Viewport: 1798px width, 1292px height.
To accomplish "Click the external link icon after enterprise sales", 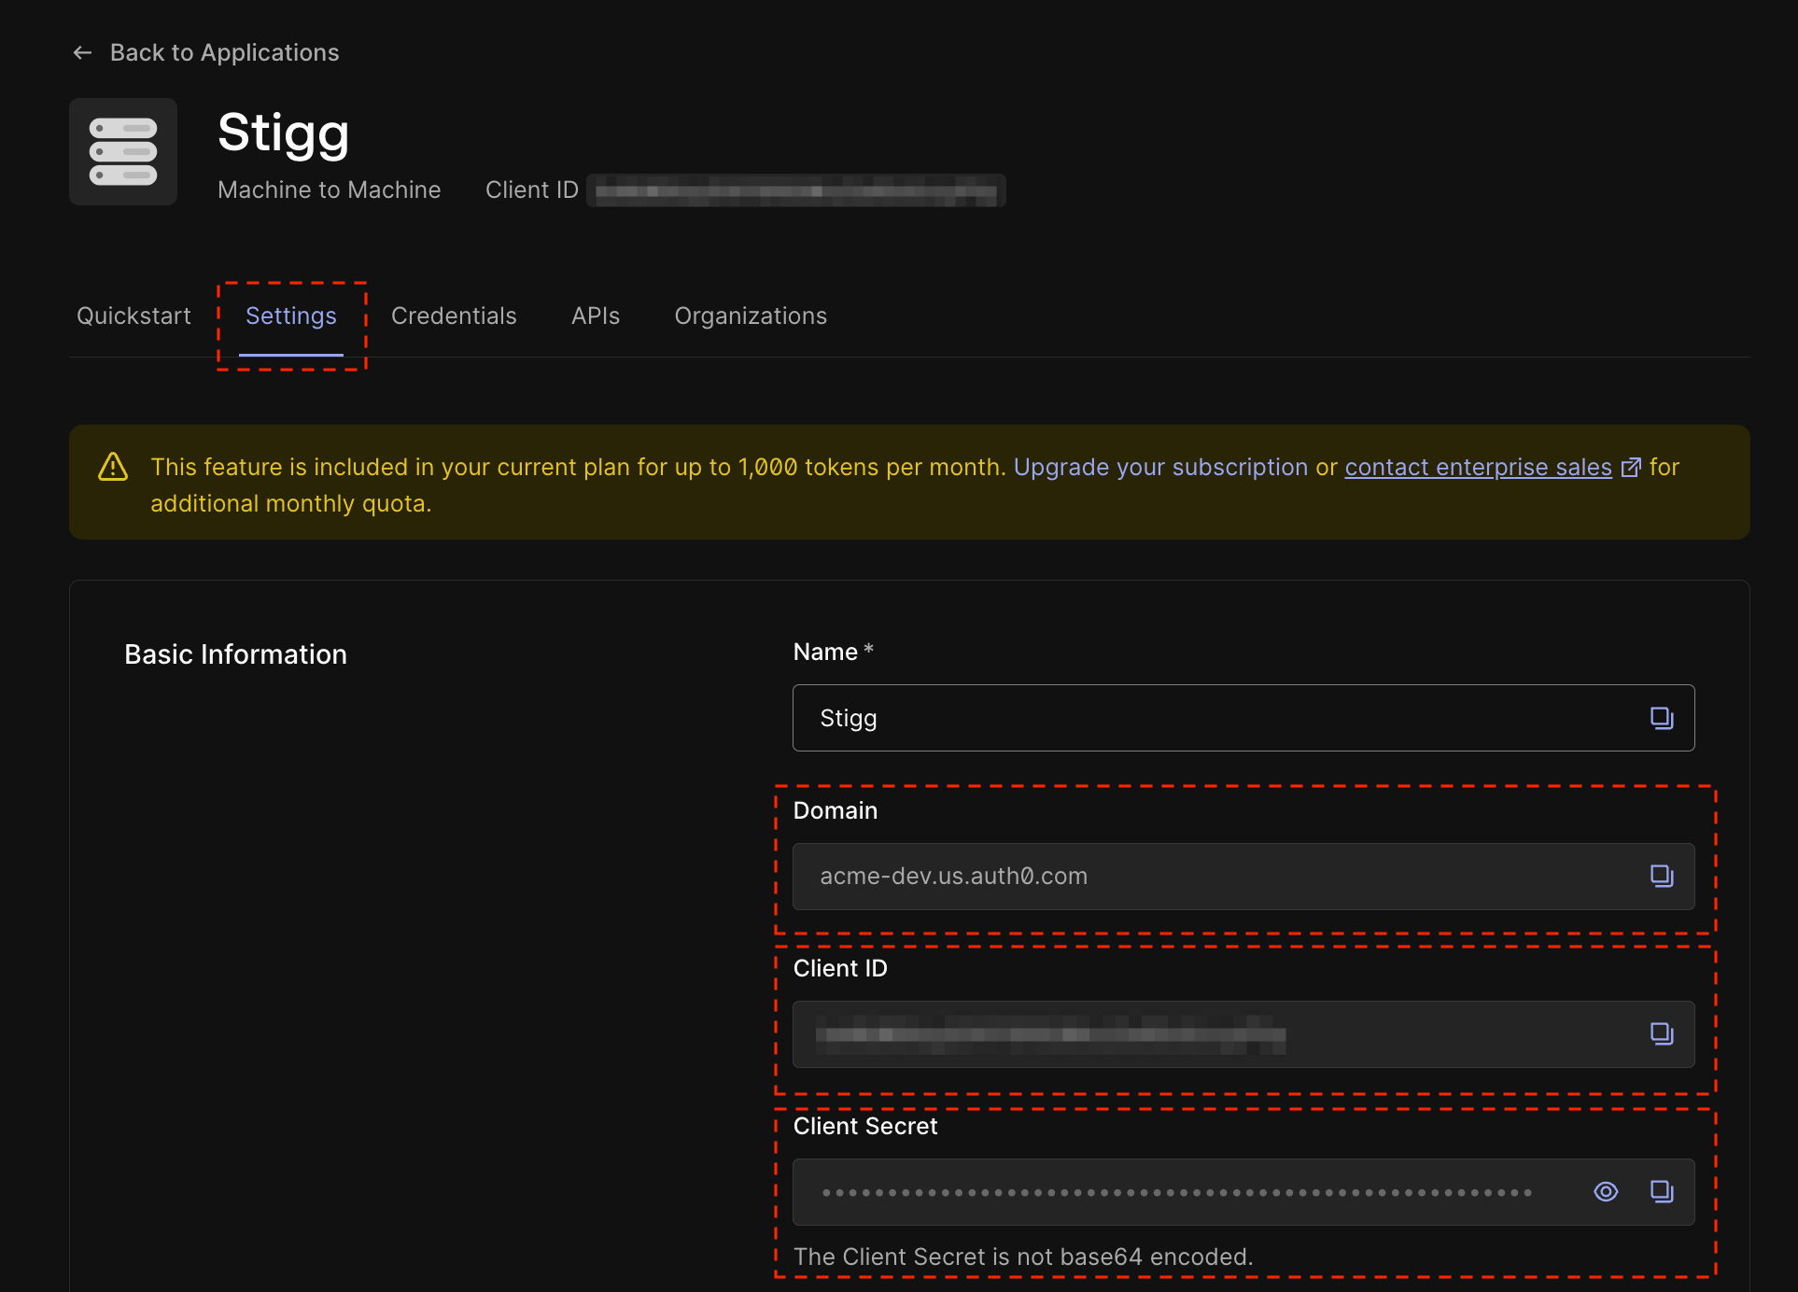I will click(1631, 468).
